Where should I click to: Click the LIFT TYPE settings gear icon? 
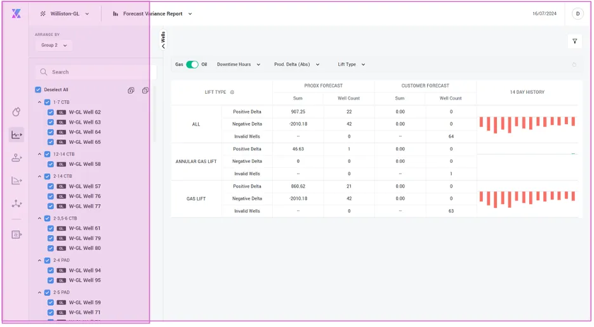coord(232,92)
